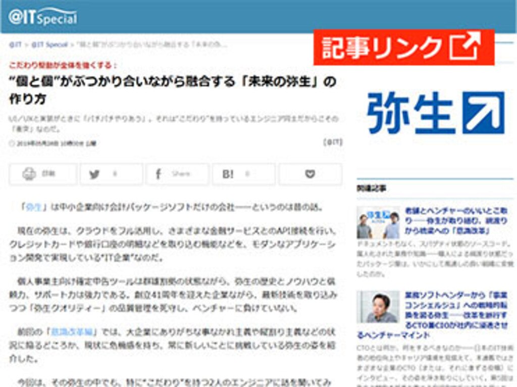Click the headline "個と個"がぶつかり合いながら融合する
Image resolution: width=517 pixels, height=387 pixels.
point(173,90)
